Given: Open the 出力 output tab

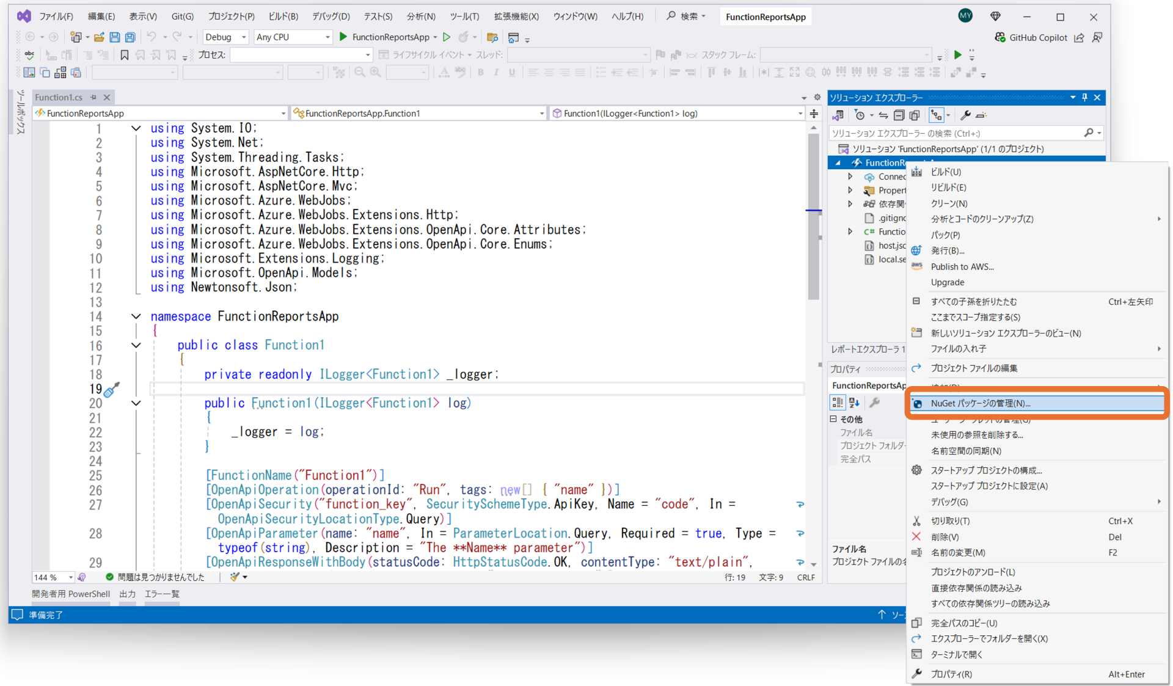Looking at the screenshot, I should 128,594.
